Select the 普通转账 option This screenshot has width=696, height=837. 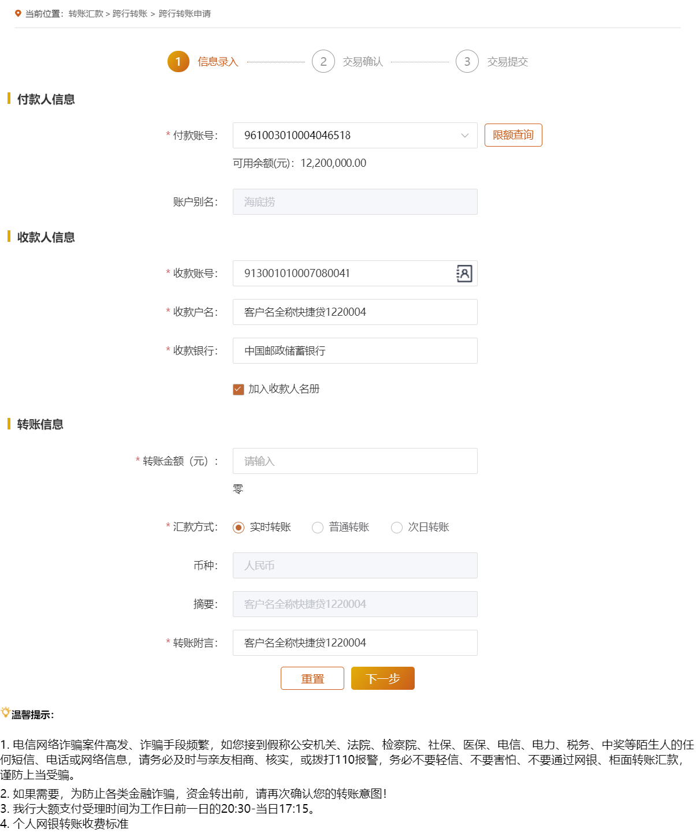(318, 527)
